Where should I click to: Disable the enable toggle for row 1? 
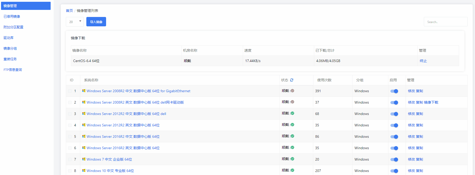tap(394, 91)
